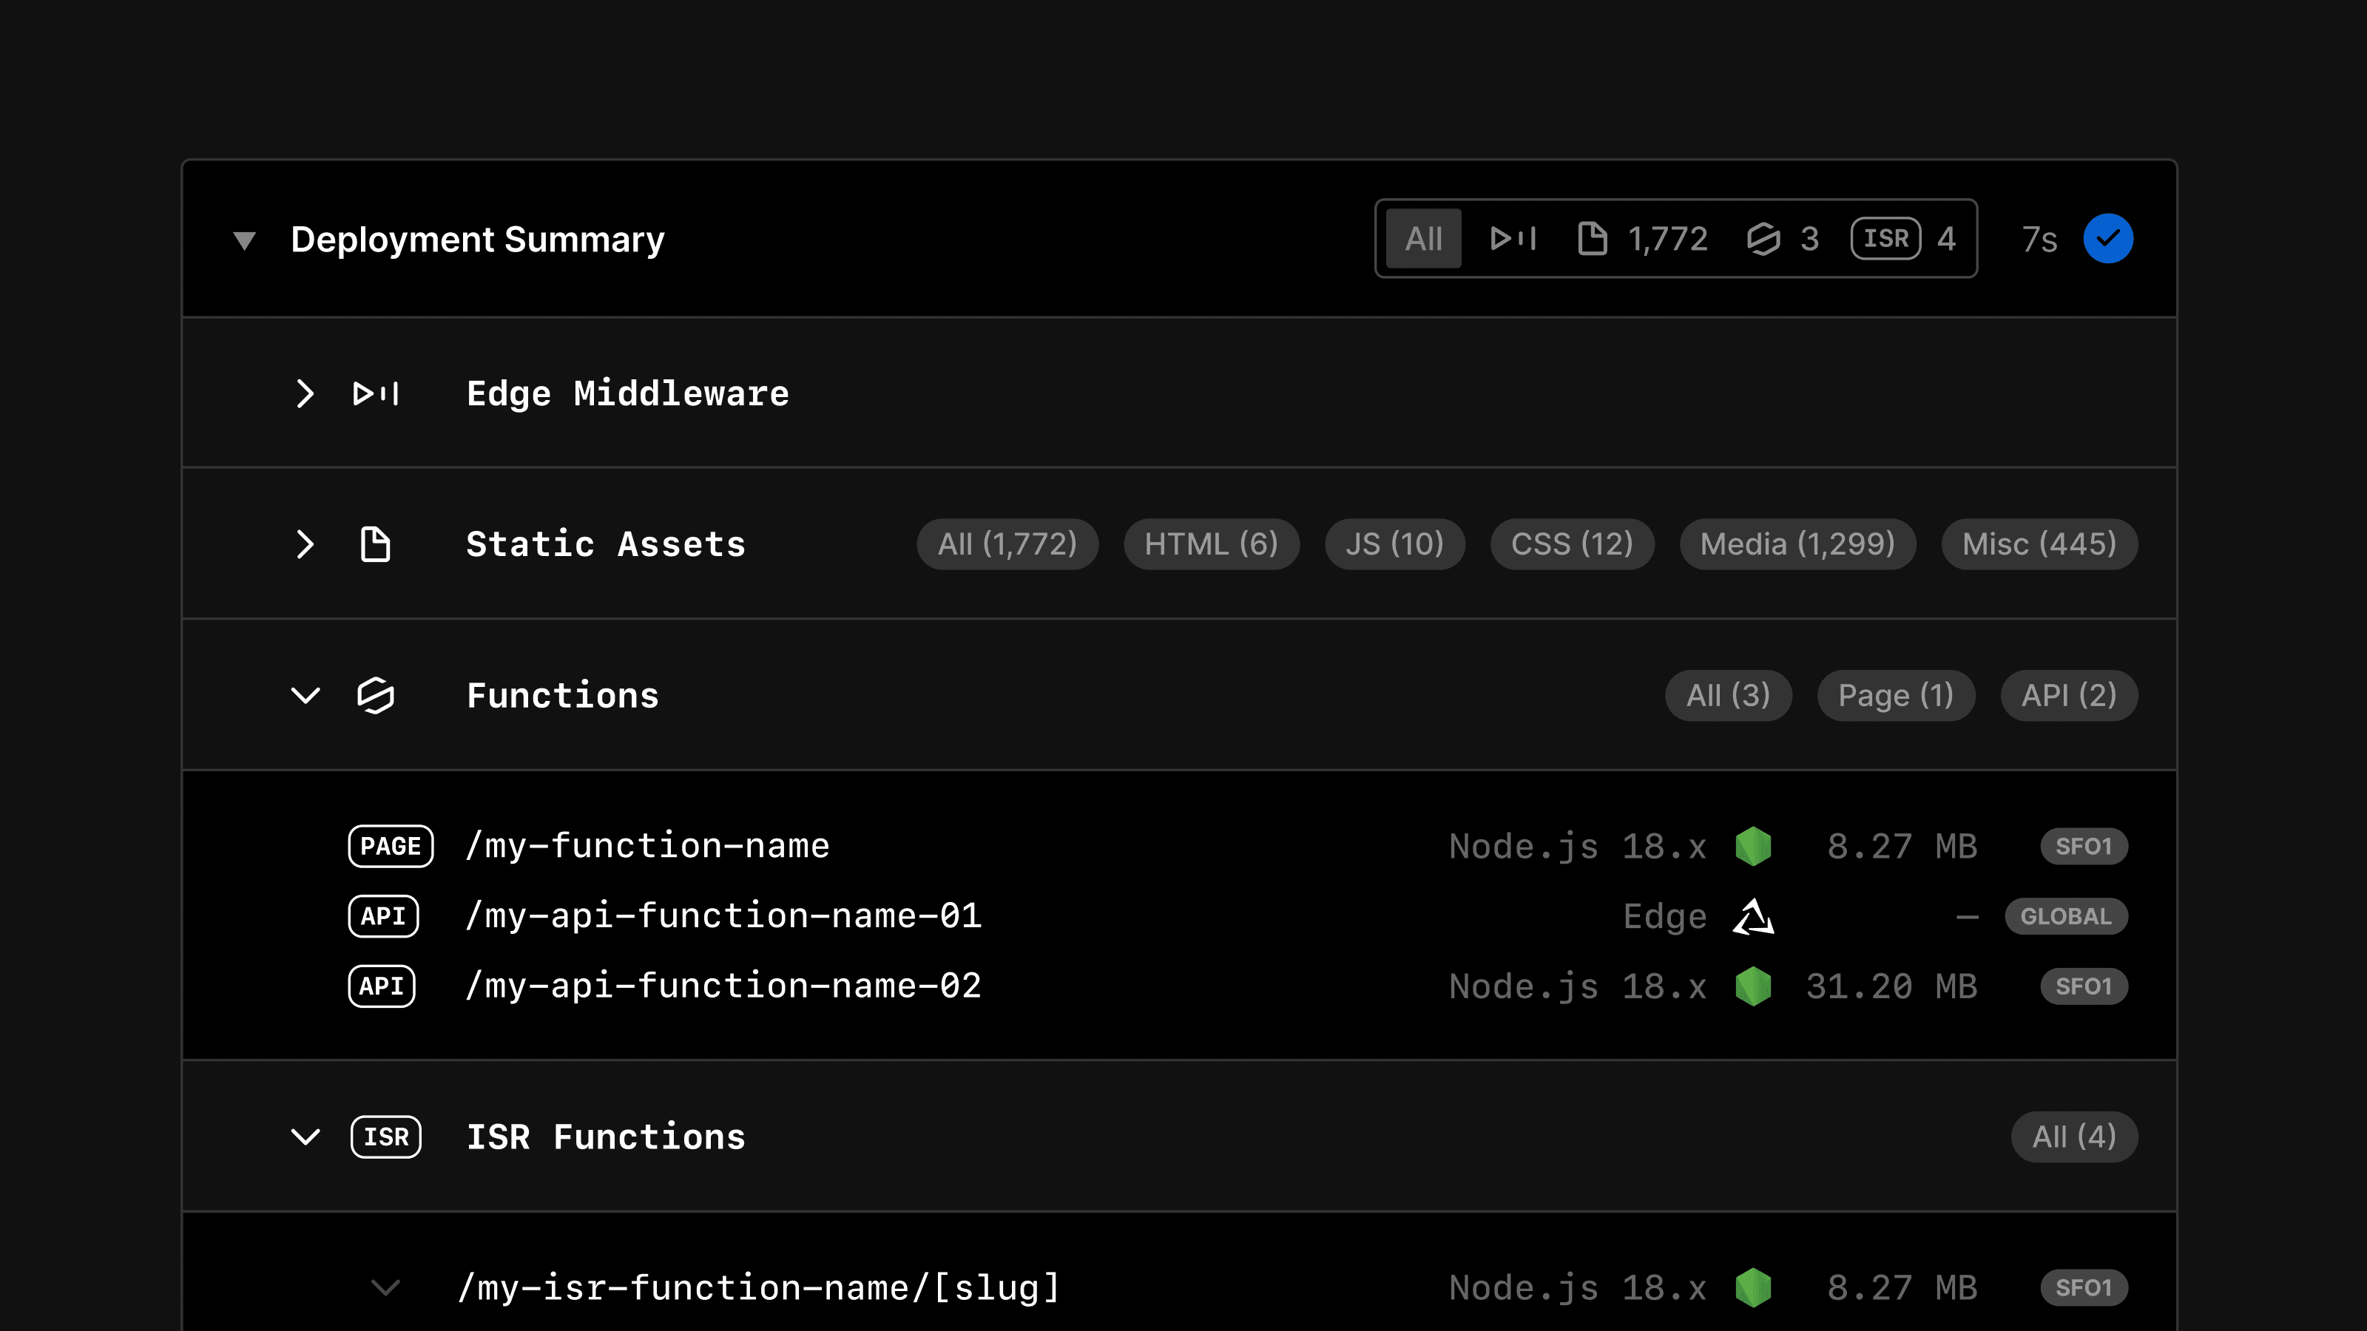Click the blue checkmark status indicator
Image resolution: width=2367 pixels, height=1331 pixels.
click(x=2109, y=238)
